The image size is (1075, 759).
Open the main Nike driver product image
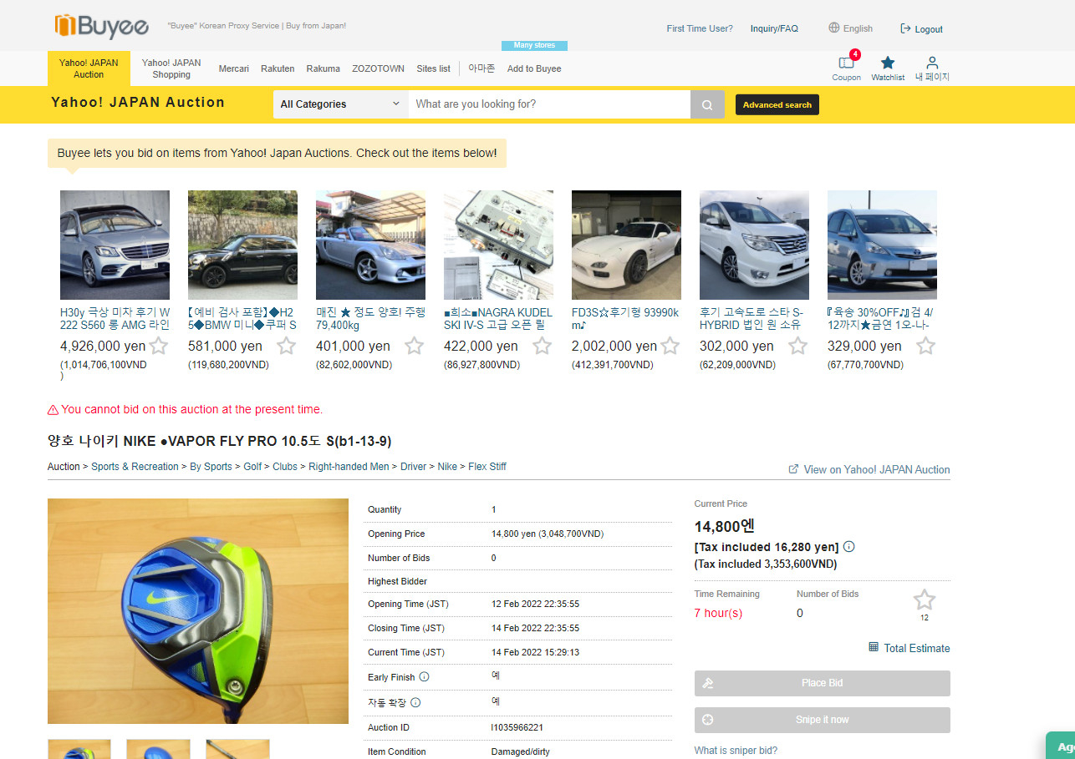click(x=198, y=611)
